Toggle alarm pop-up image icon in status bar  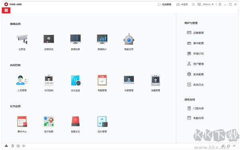pos(18,146)
